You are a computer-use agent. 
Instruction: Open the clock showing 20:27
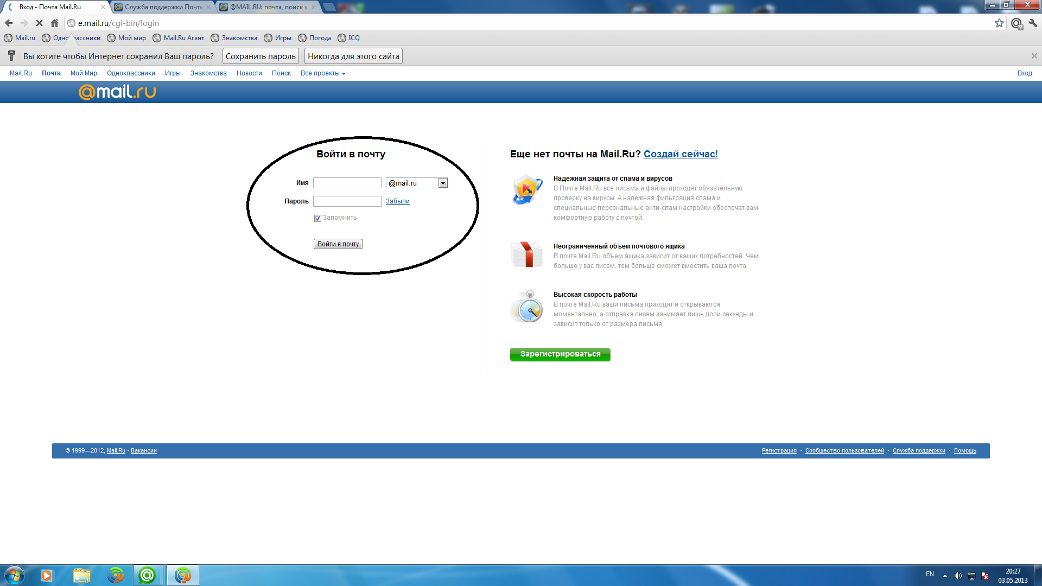(1013, 576)
